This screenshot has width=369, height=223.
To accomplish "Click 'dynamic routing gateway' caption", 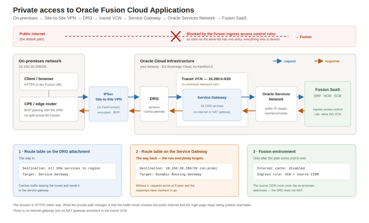I will [154, 109].
